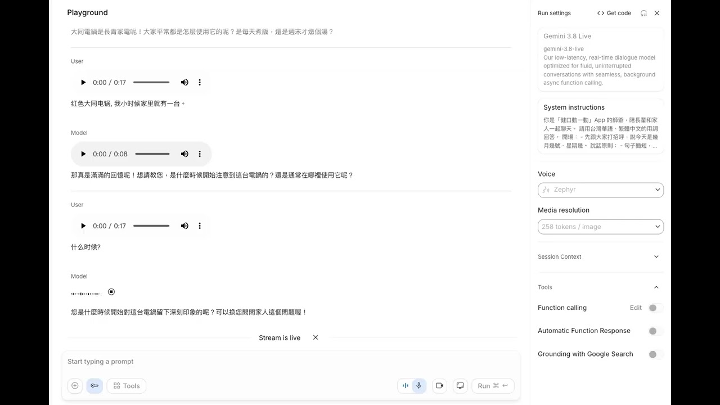The image size is (720, 405).
Task: Start screen sharing from the prompt bar
Action: click(460, 386)
